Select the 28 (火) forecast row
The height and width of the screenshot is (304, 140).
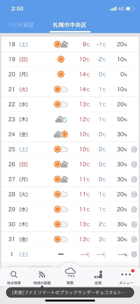[70, 194]
